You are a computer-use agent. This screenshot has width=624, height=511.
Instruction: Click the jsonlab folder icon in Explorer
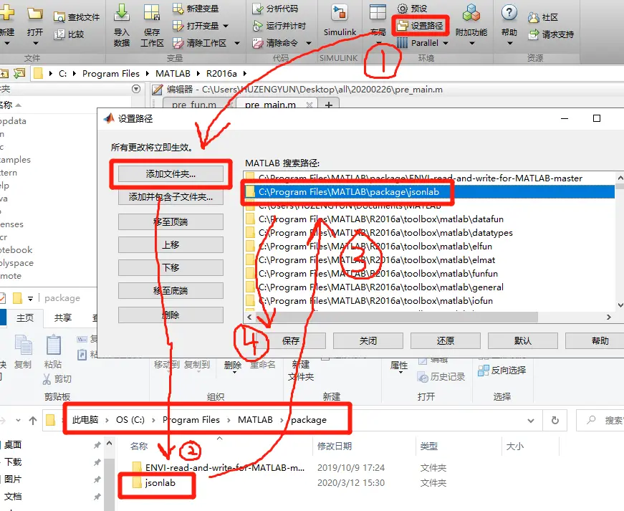137,483
